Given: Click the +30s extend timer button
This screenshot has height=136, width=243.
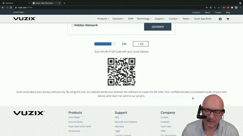Looking at the screenshot, I should (x=140, y=44).
